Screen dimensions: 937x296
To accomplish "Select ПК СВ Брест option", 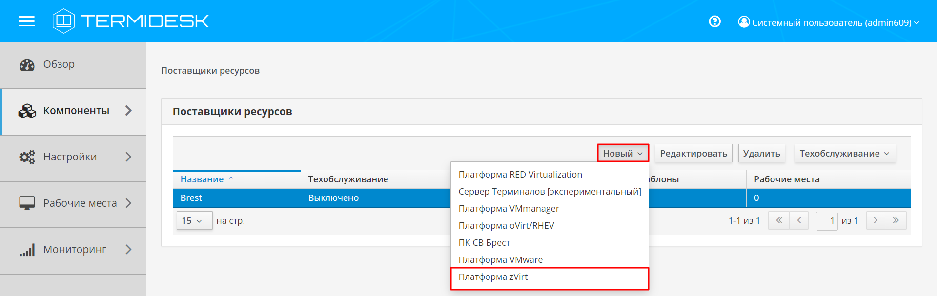I will coord(550,243).
